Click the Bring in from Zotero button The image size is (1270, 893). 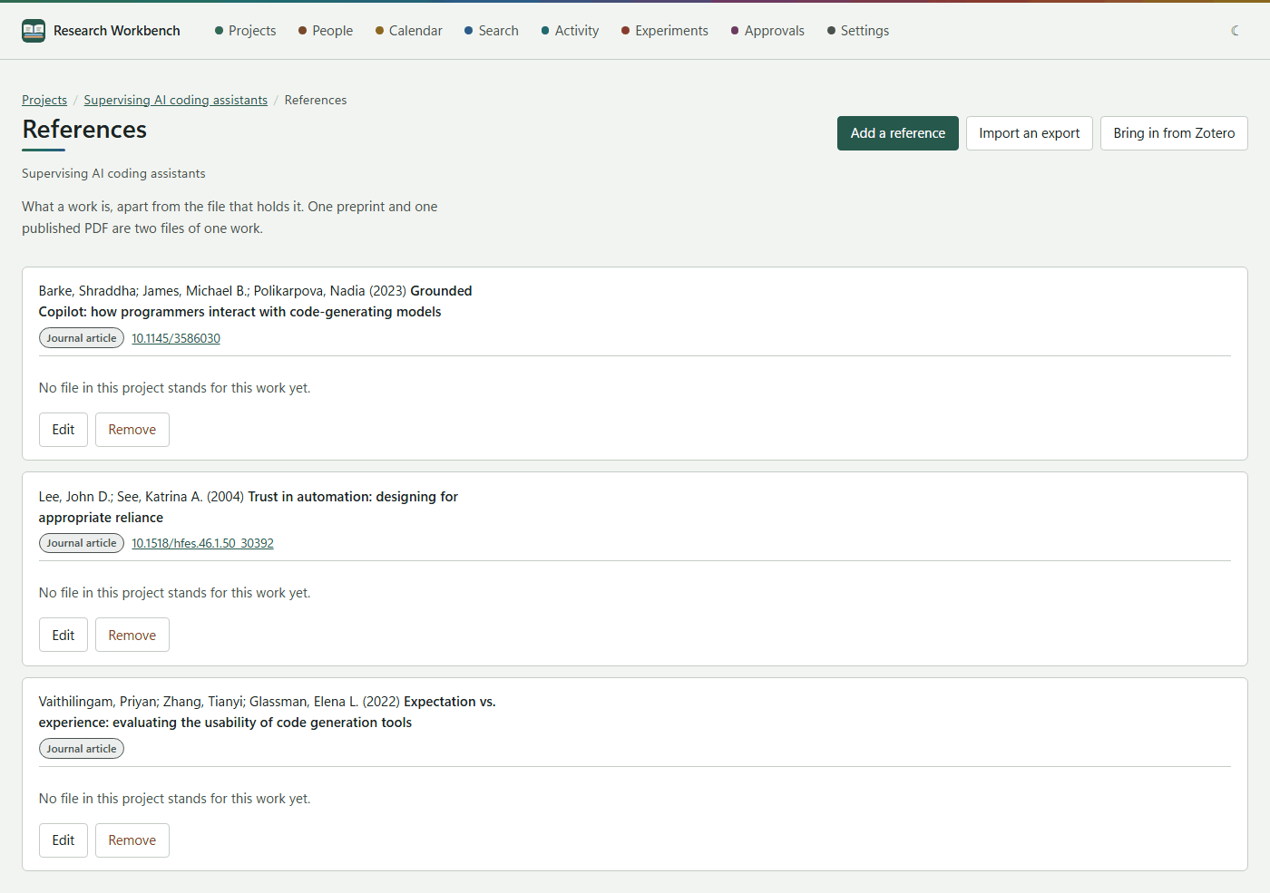tap(1174, 133)
